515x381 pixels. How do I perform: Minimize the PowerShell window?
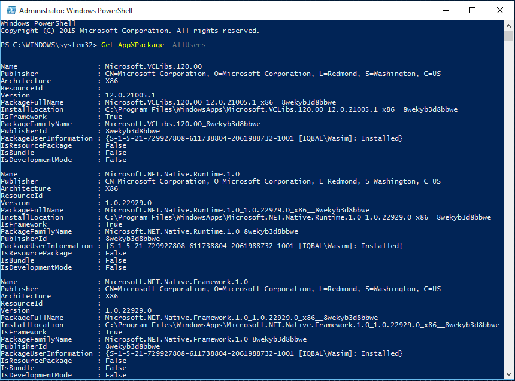pyautogui.click(x=445, y=10)
